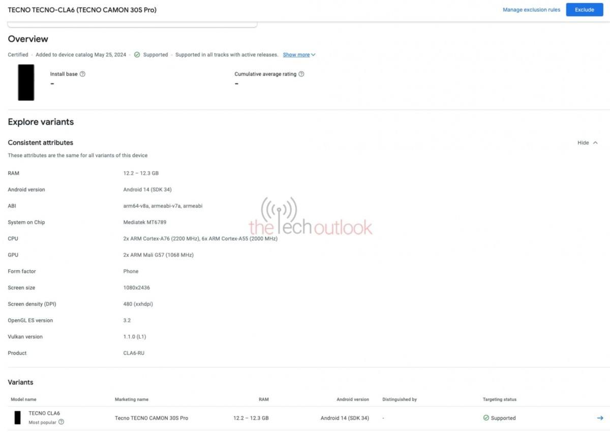This screenshot has height=432, width=610.
Task: Click Supported status check icon in variant row
Action: point(486,418)
